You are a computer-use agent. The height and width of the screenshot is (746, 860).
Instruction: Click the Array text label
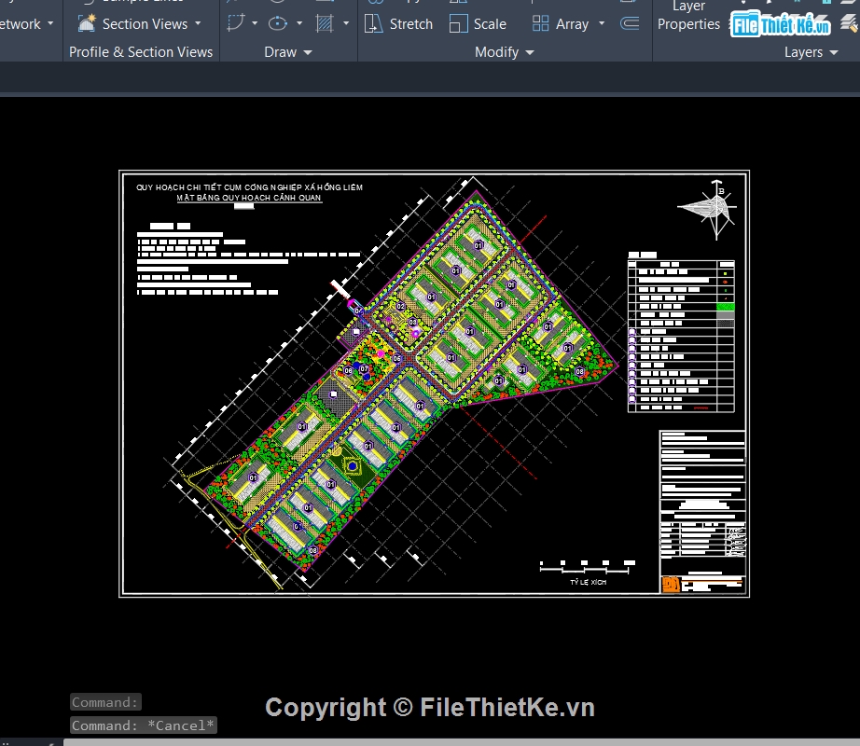pyautogui.click(x=572, y=24)
